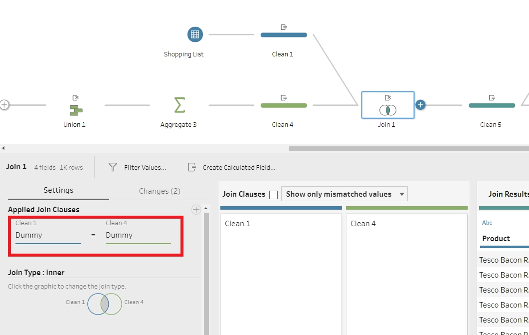Screen dimensions: 529x335
Task: Switch to the Settings tab
Action: (58, 190)
